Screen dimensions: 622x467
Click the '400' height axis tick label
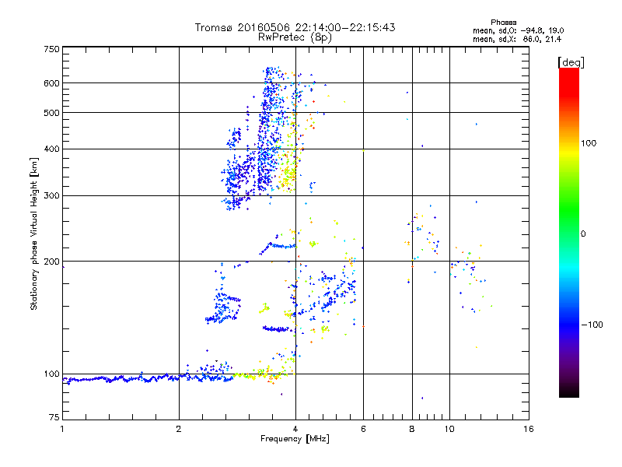point(51,149)
